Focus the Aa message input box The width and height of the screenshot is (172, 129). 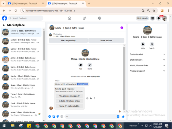pyautogui.click(x=92, y=117)
